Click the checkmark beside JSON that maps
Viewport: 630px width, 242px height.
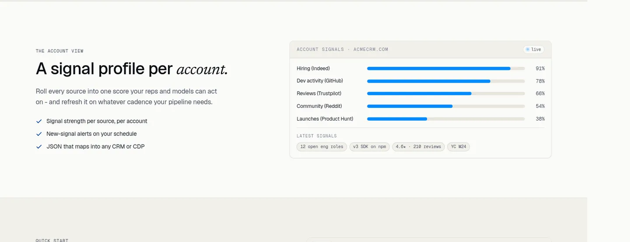[x=39, y=147]
